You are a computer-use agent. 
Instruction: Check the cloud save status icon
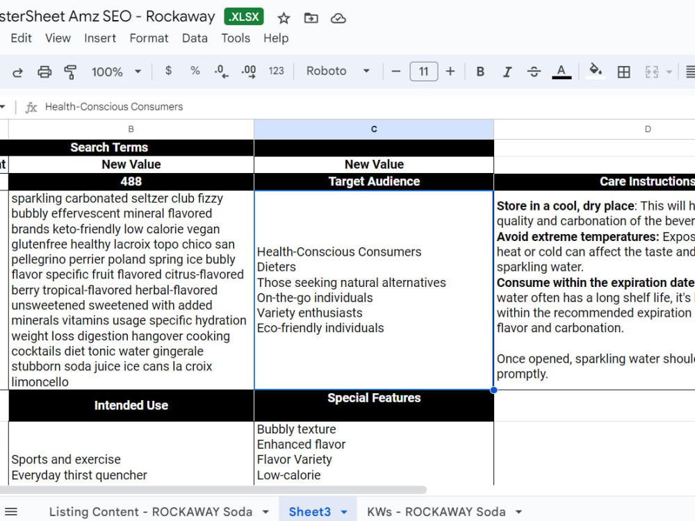[338, 18]
